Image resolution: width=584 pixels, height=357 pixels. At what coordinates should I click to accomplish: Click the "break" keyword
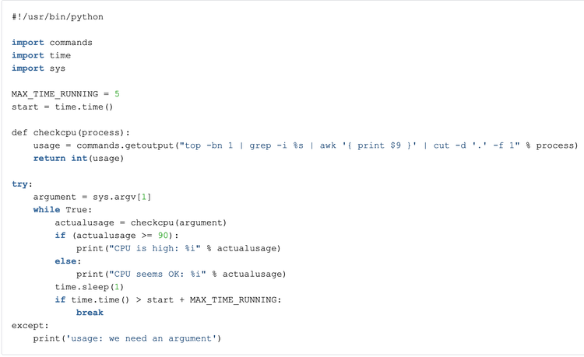pyautogui.click(x=90, y=312)
